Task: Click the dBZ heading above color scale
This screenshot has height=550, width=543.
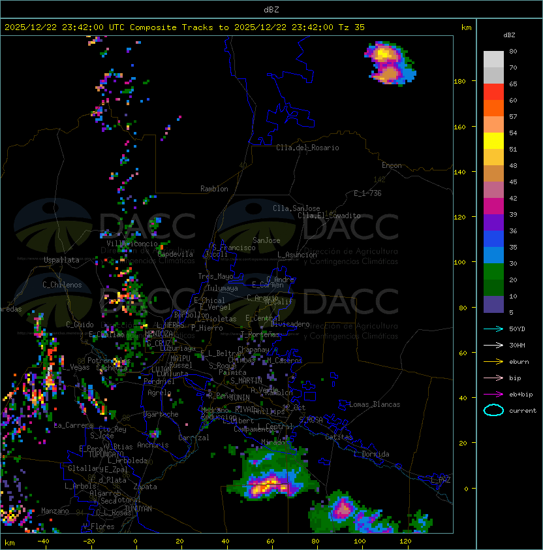Action: tap(509, 35)
